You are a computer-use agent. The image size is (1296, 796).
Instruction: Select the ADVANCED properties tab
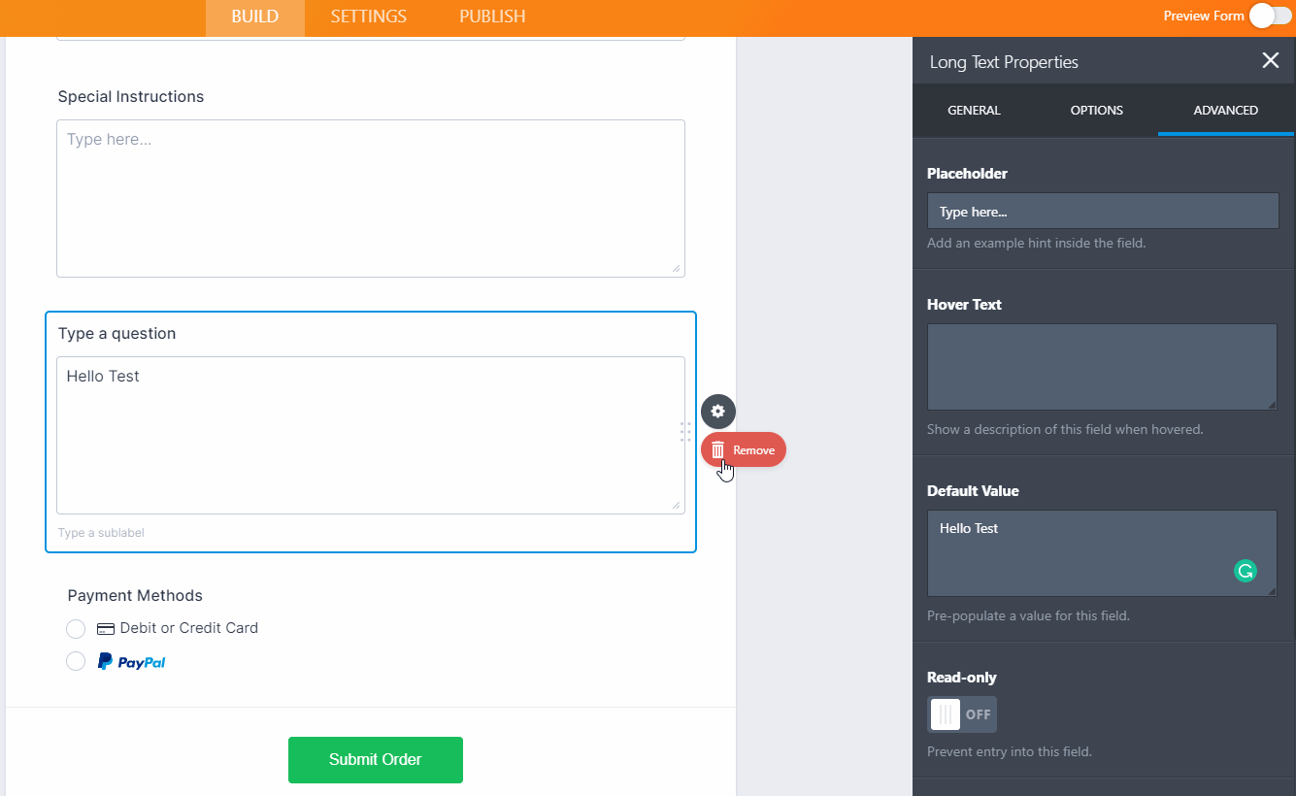tap(1225, 110)
